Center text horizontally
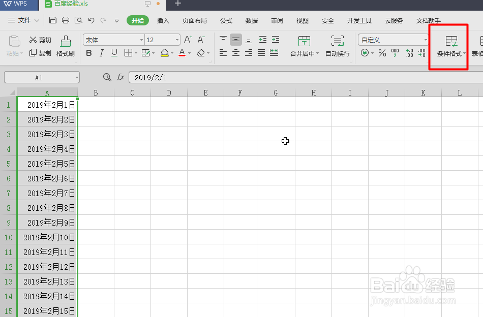The height and width of the screenshot is (317, 483). click(x=236, y=53)
